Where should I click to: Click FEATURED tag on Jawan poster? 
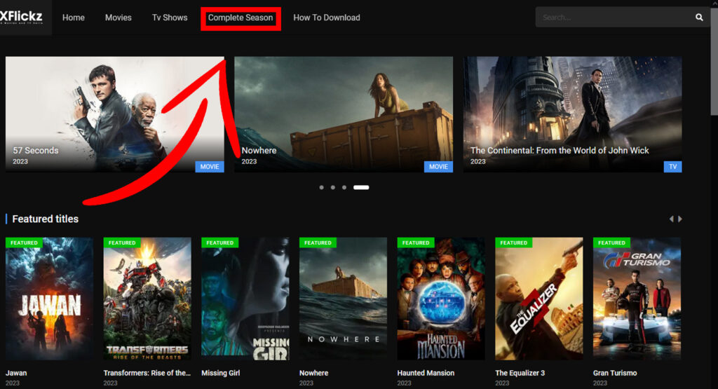[x=25, y=243]
